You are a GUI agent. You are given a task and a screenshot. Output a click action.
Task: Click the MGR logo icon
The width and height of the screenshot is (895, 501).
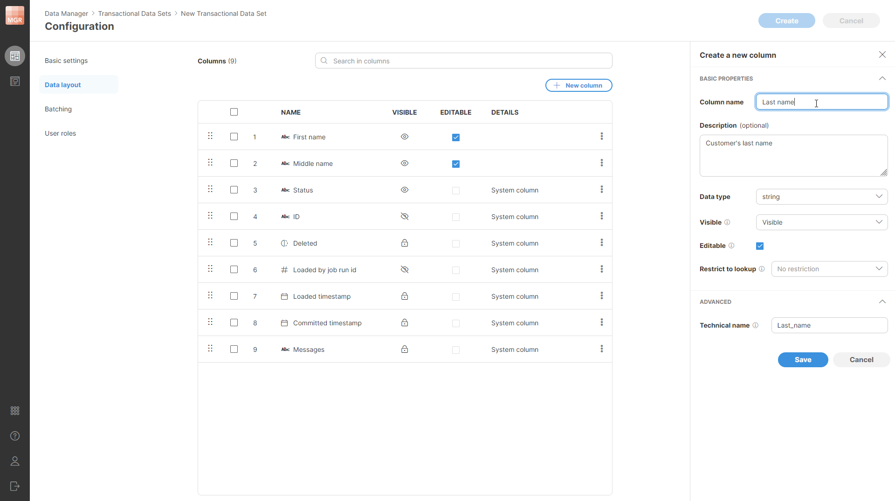coord(15,15)
